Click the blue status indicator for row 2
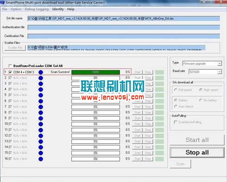The height and width of the screenshot is (182, 227). (41, 78)
